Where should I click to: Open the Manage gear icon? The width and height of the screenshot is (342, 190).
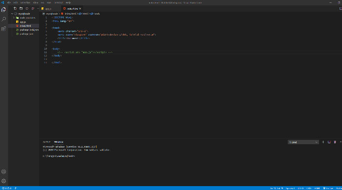4,181
